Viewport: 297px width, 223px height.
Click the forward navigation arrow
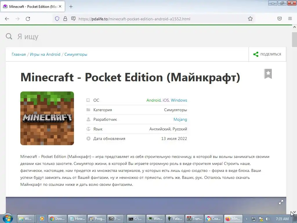click(x=17, y=19)
